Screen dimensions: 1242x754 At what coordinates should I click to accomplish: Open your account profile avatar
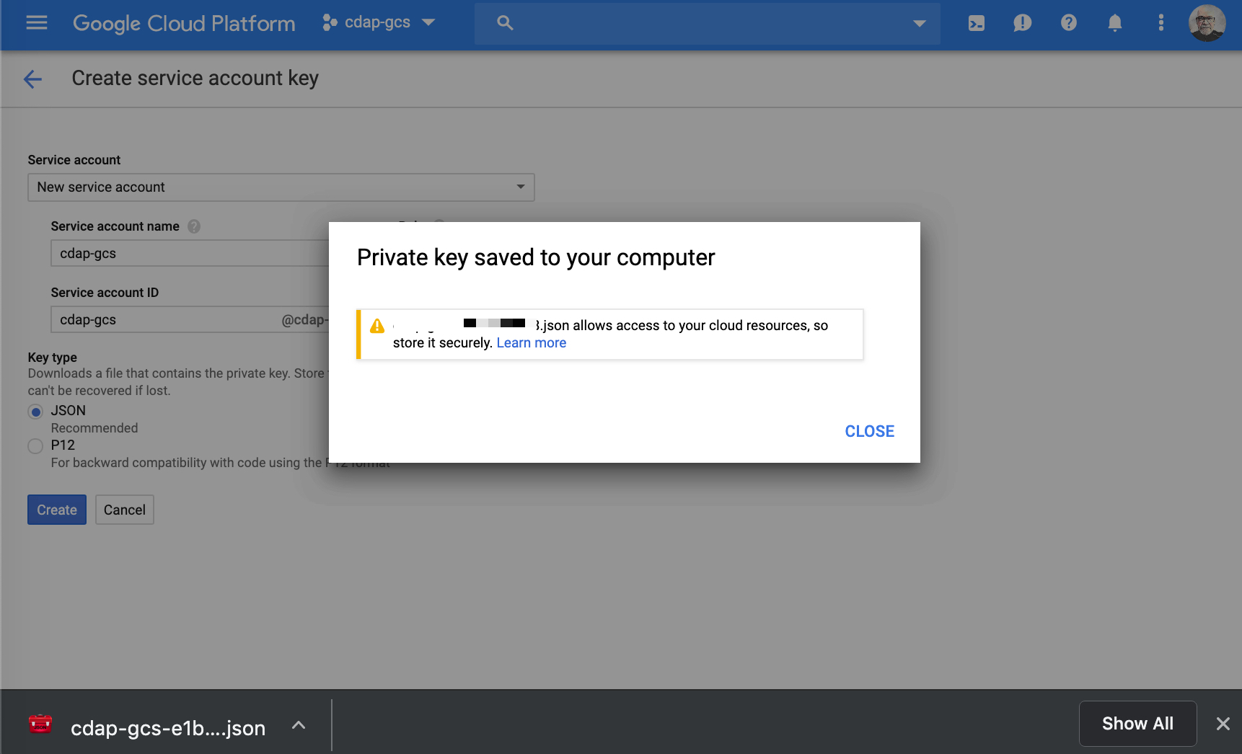coord(1207,23)
